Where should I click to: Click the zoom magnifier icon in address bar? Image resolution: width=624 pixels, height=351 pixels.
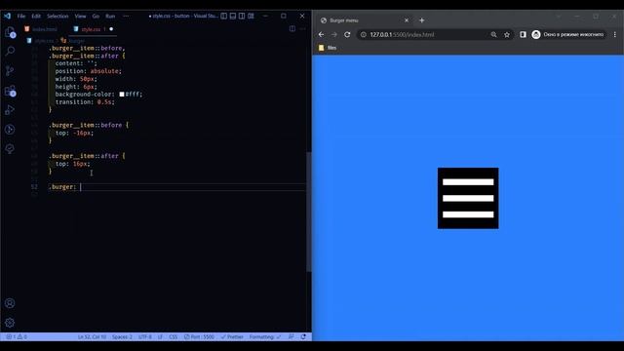pyautogui.click(x=493, y=35)
